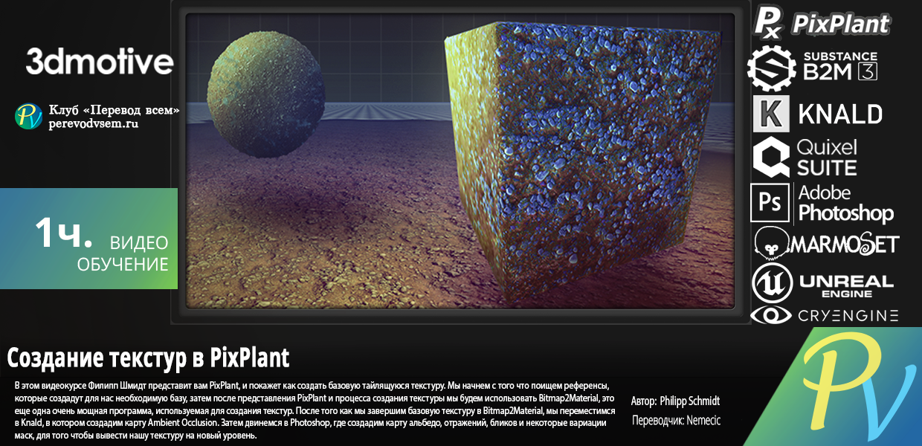
Task: Click the PixPlant Px logo icon
Action: coord(770,22)
